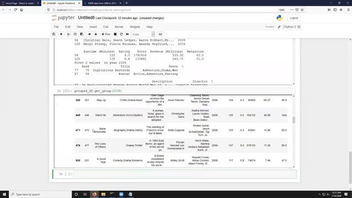Open the Insert menu
The width and height of the screenshot is (352, 198).
pos(93,27)
